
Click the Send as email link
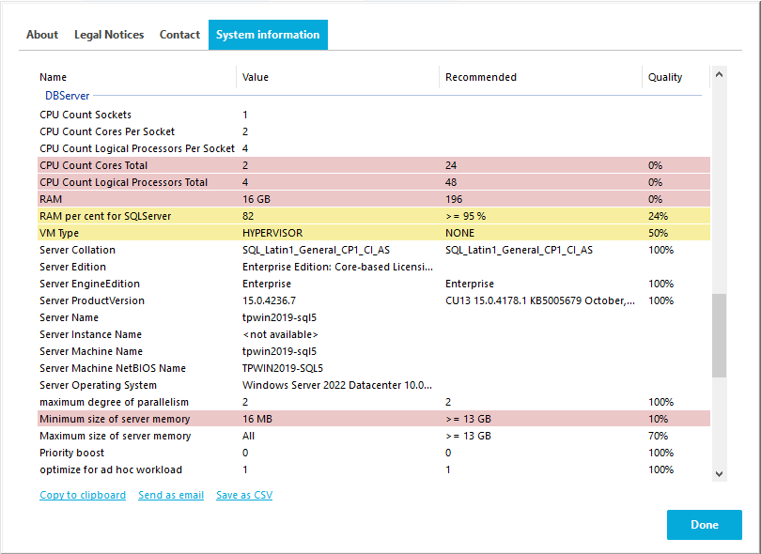(171, 495)
